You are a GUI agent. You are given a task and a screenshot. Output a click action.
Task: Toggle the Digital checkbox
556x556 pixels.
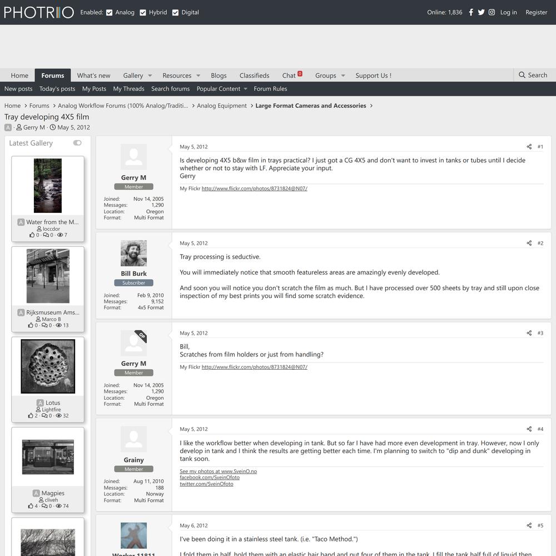[x=176, y=12]
